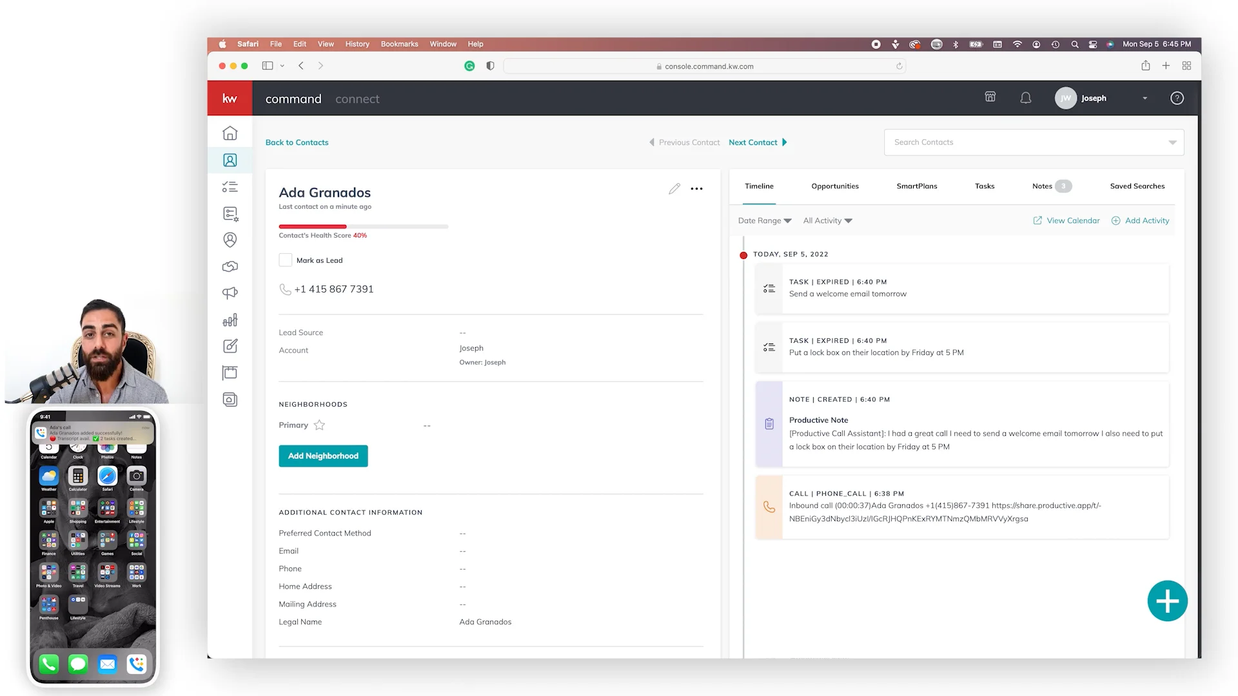This screenshot has width=1238, height=696.
Task: Open the Opportunities handshake icon in the sidebar
Action: [x=230, y=267]
